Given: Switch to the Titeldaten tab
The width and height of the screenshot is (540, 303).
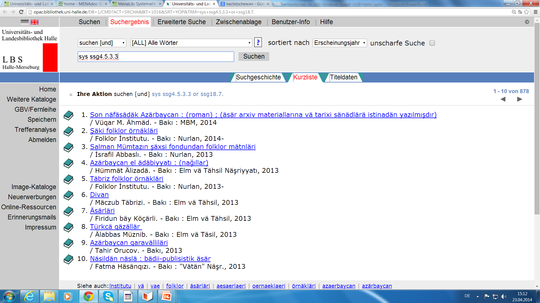Looking at the screenshot, I should (x=344, y=77).
